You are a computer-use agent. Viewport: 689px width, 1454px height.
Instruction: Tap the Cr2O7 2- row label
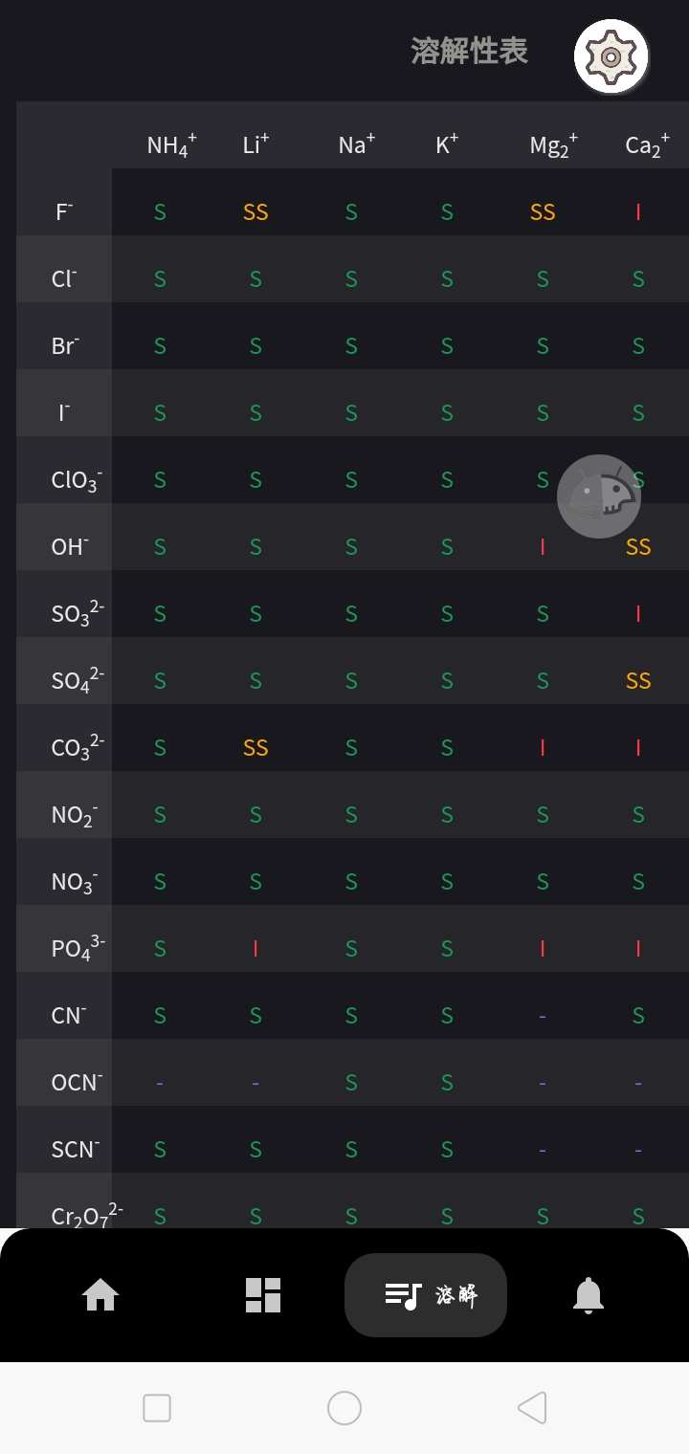(86, 1215)
